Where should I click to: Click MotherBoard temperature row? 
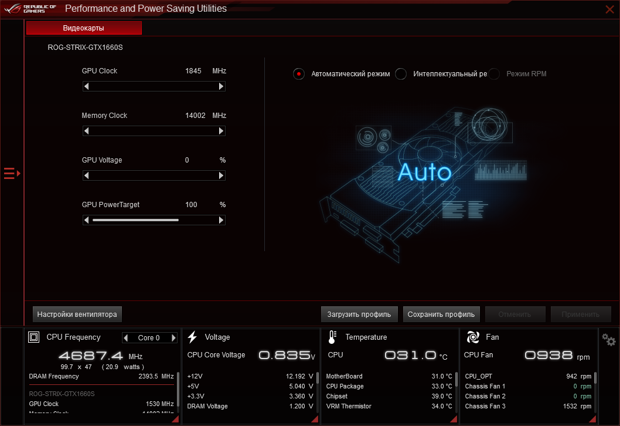click(389, 377)
